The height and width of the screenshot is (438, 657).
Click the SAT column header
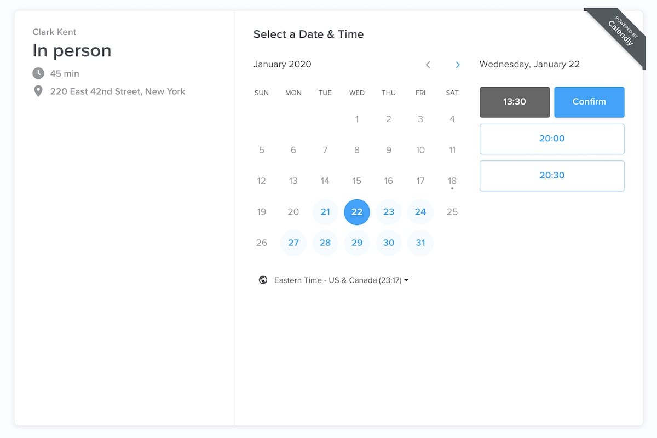(x=452, y=93)
